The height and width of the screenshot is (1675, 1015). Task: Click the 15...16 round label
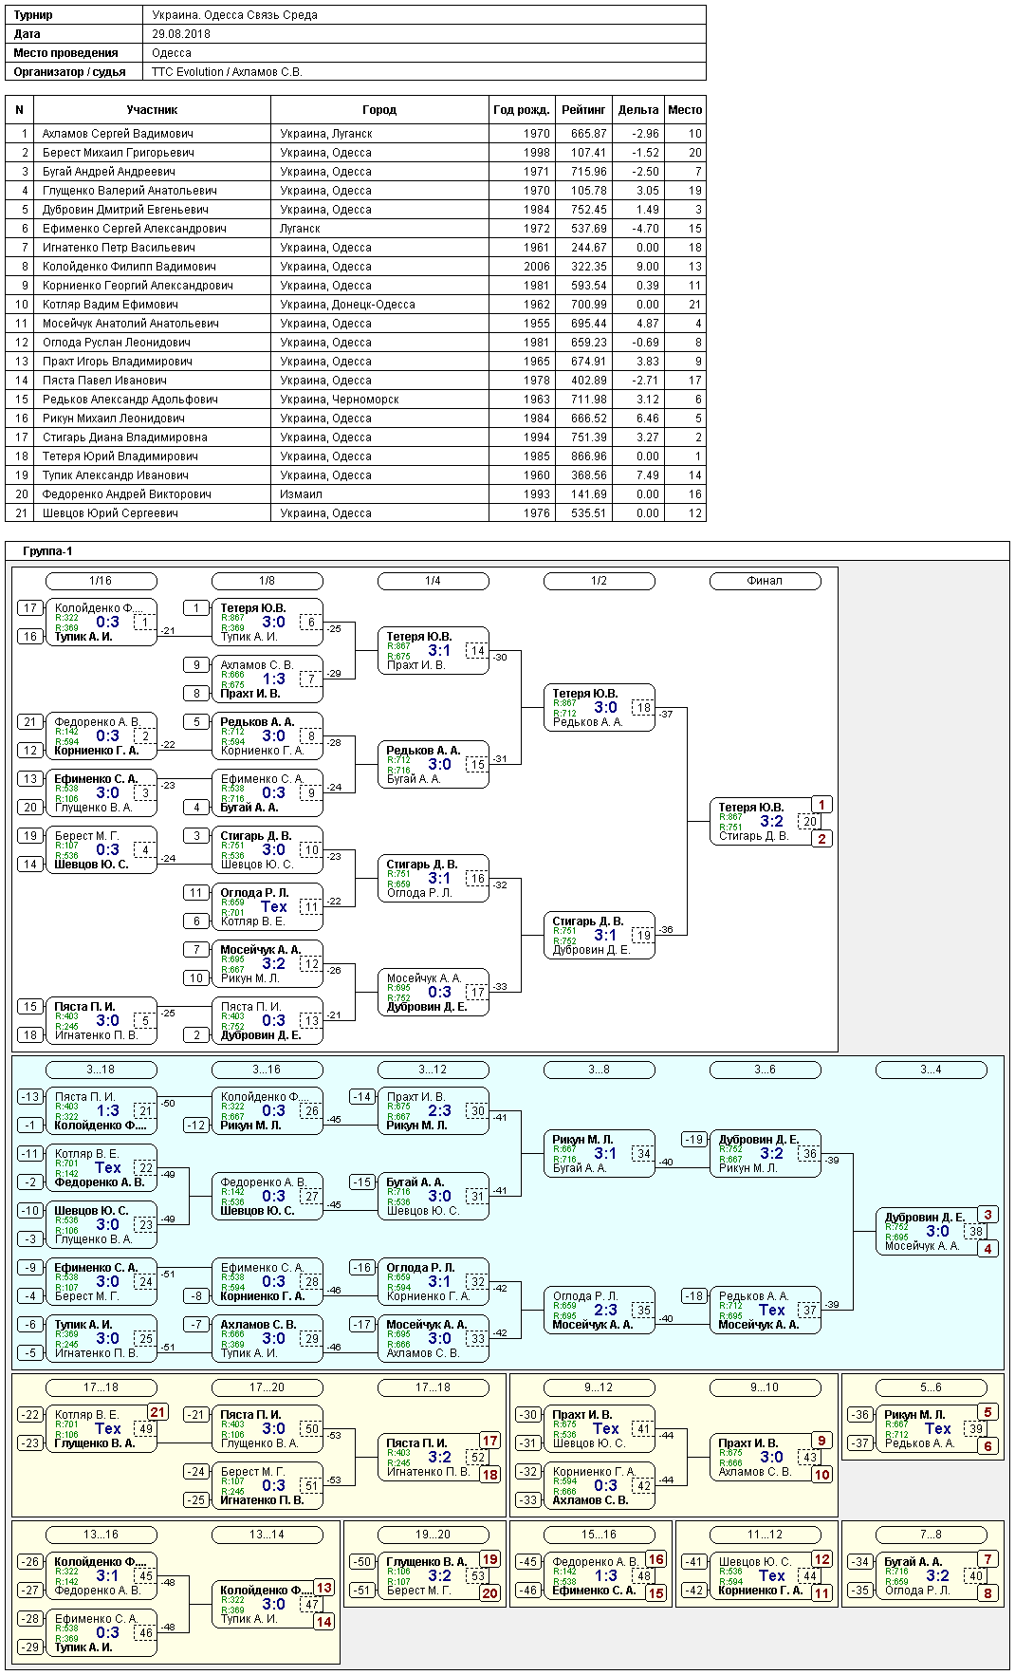[x=599, y=1535]
